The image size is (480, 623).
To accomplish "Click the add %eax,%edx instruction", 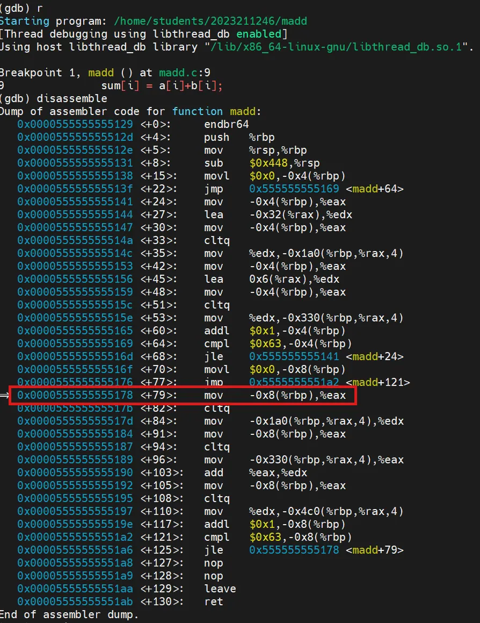I will [x=255, y=472].
